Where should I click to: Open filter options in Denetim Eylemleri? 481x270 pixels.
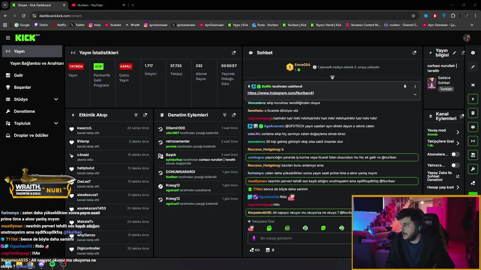225,115
